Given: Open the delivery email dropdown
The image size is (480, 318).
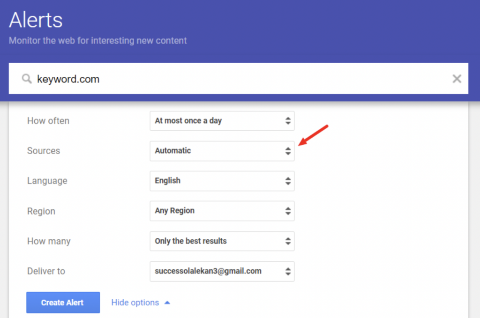Looking at the screenshot, I should (x=216, y=271).
